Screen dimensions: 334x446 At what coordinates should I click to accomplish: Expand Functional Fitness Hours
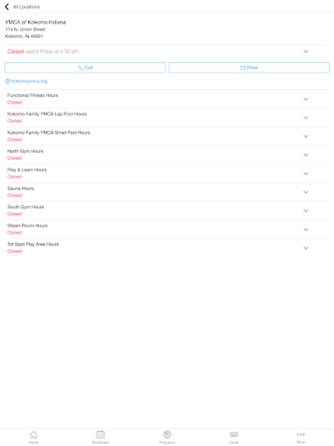coord(306,99)
